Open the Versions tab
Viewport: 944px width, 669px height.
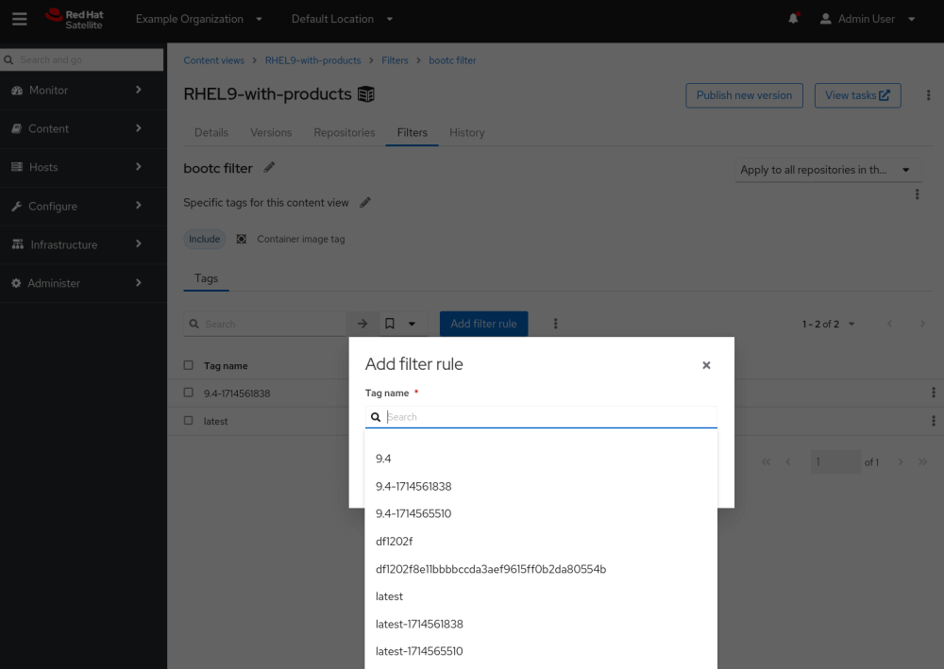(271, 132)
